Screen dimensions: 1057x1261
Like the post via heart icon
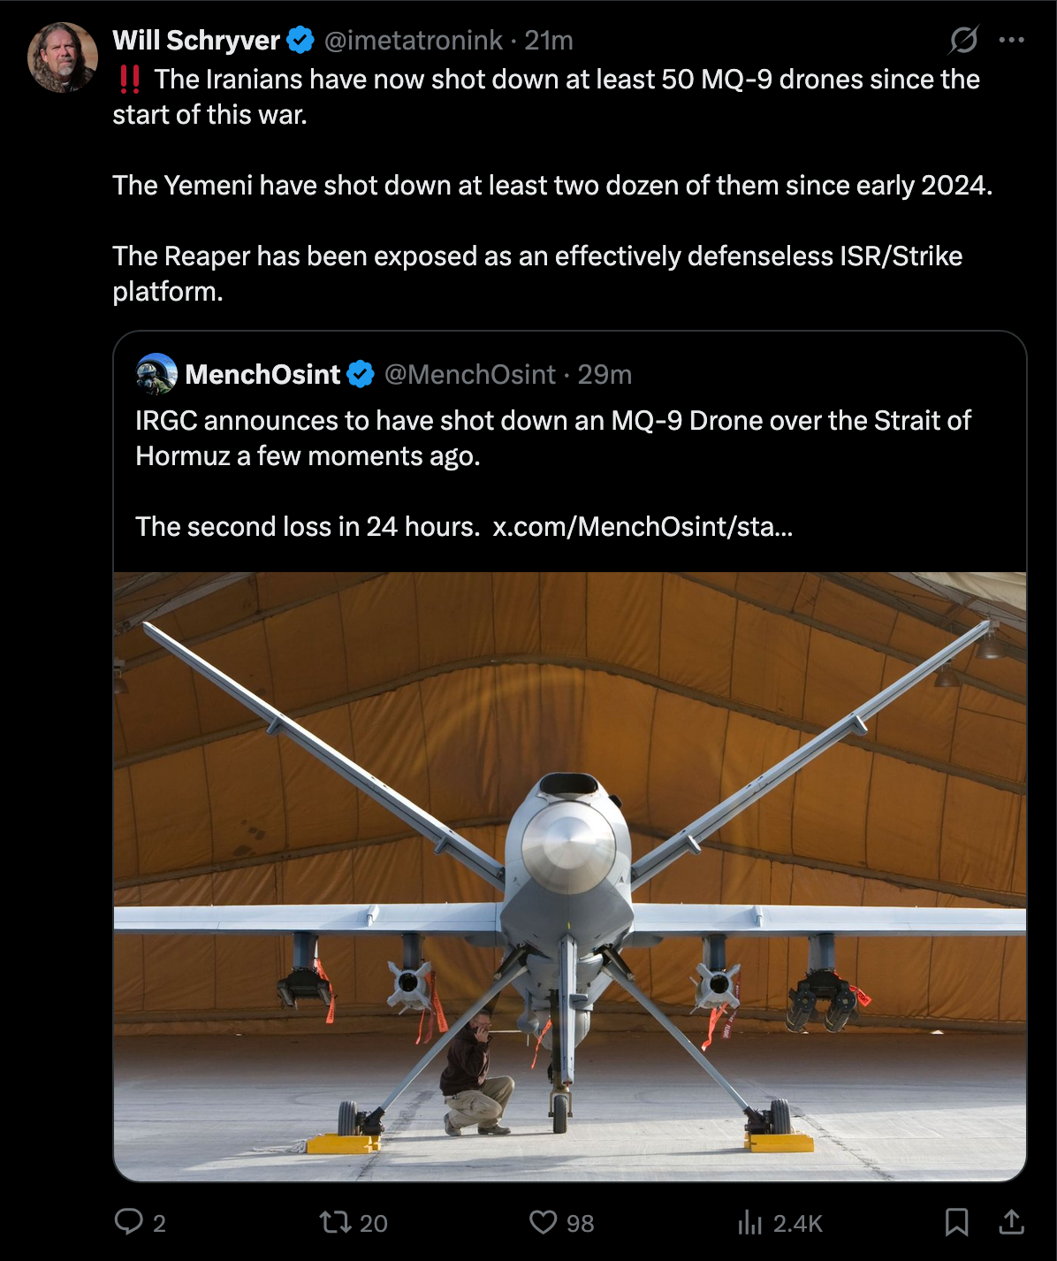(x=543, y=1222)
